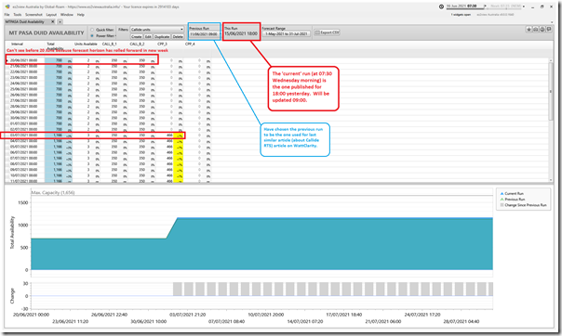
Task: Click the '1 widgets open' status text
Action: click(461, 15)
